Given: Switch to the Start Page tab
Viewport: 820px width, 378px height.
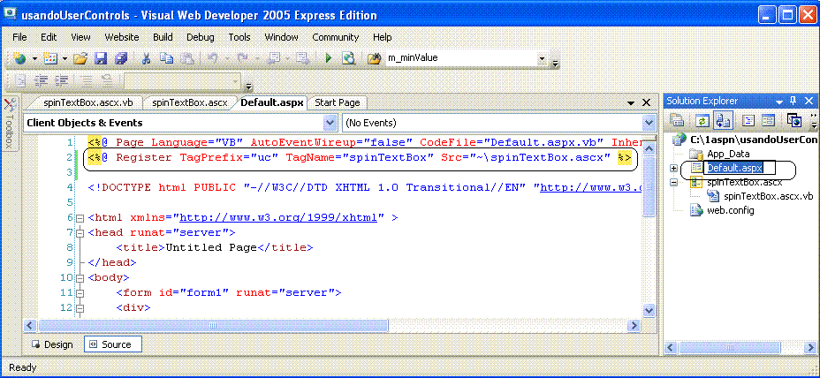Looking at the screenshot, I should coord(338,103).
